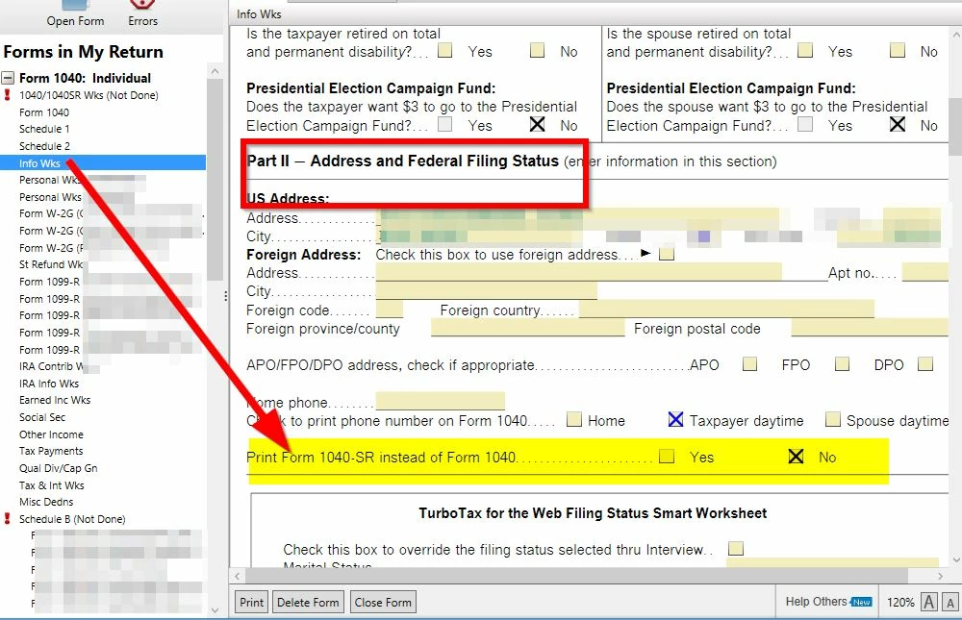
Task: Uncheck taxpayer Presidential Campaign Fund No box
Action: click(x=537, y=125)
